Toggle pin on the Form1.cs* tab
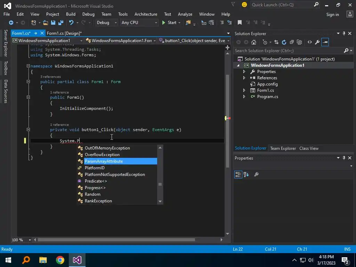This screenshot has height=267, width=356. (36, 33)
